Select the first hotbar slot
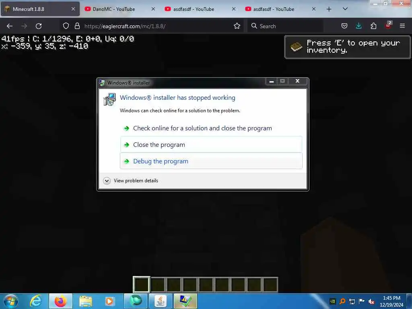Screen dimensions: 412x309 click(x=141, y=284)
